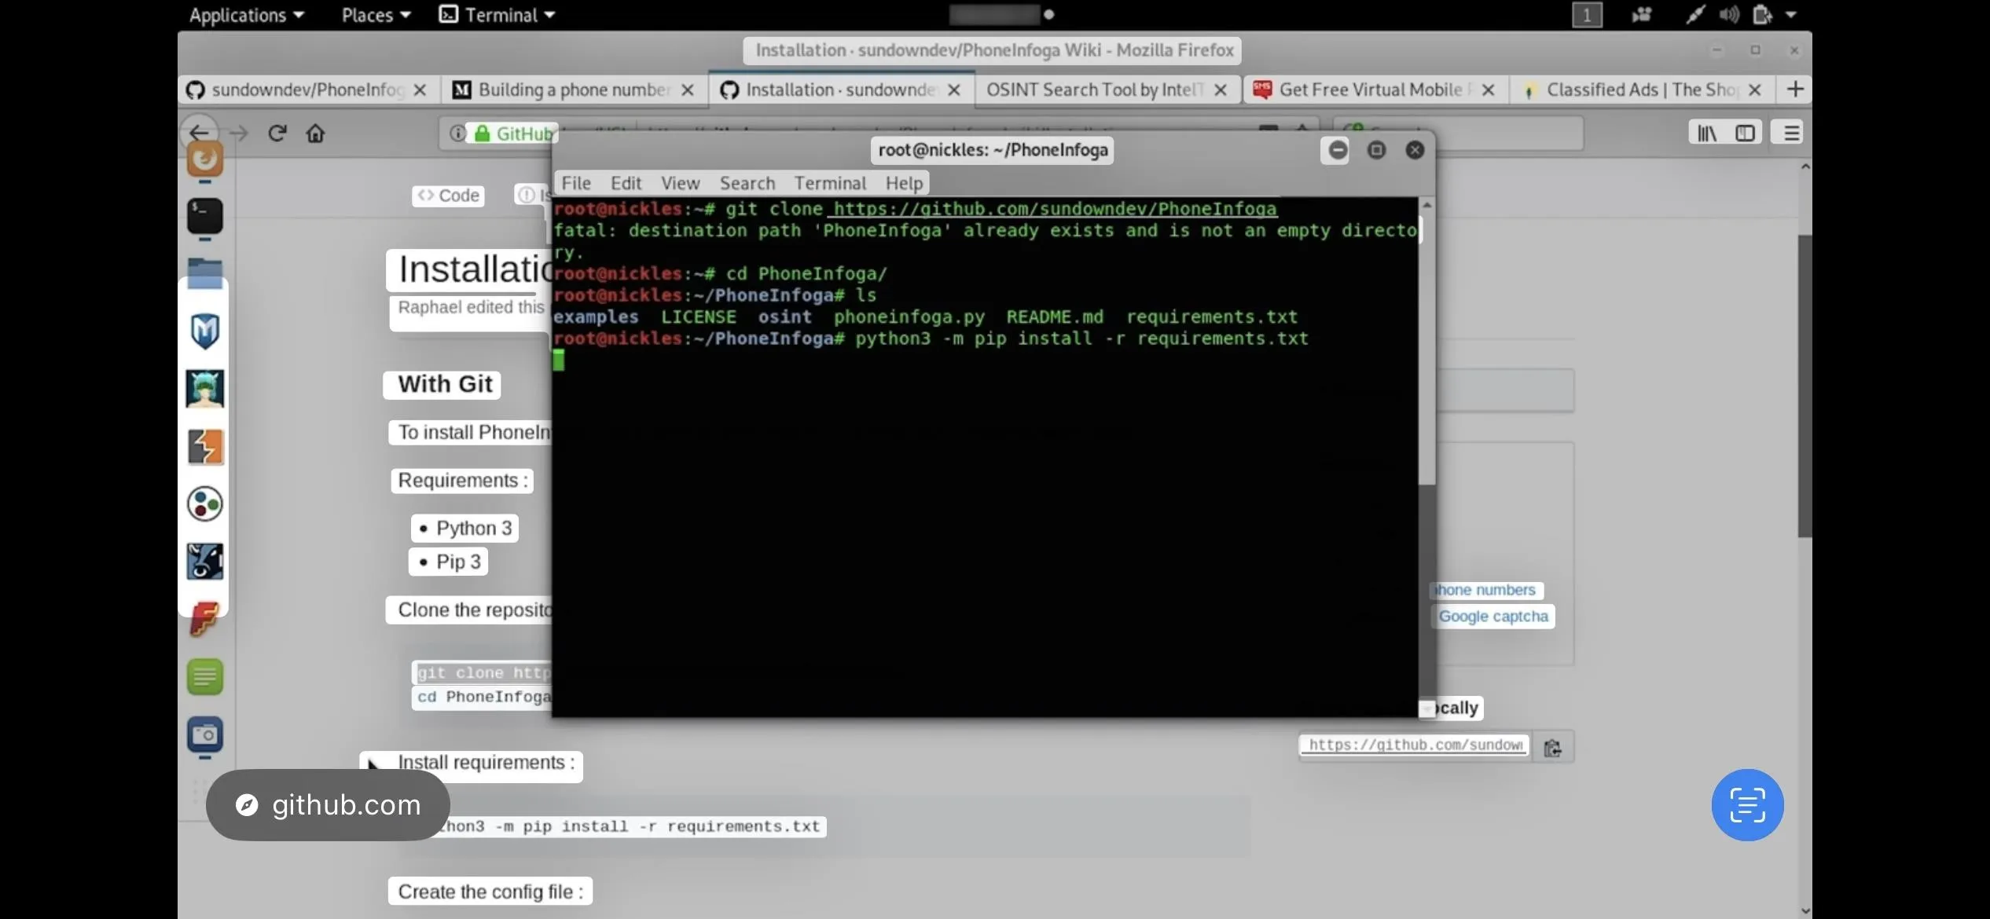Open the volume control in top panel
Image resolution: width=1990 pixels, height=919 pixels.
[x=1728, y=14]
